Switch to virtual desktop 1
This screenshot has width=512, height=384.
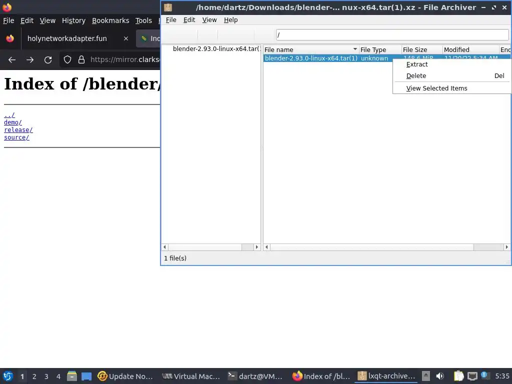tap(22, 376)
